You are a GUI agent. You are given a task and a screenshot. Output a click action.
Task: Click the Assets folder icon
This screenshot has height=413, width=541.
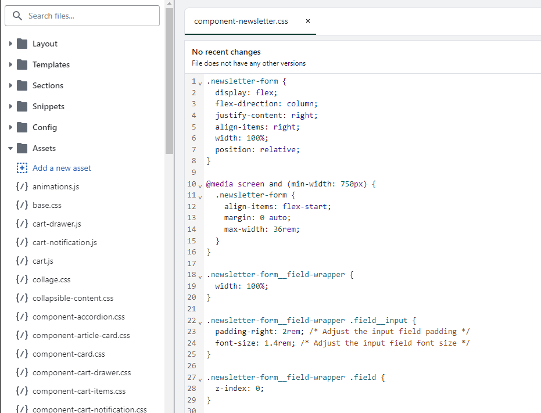22,148
